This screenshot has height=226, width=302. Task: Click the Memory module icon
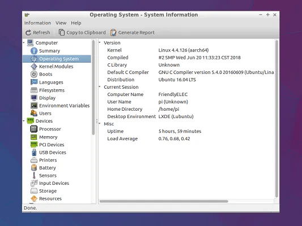(34, 137)
